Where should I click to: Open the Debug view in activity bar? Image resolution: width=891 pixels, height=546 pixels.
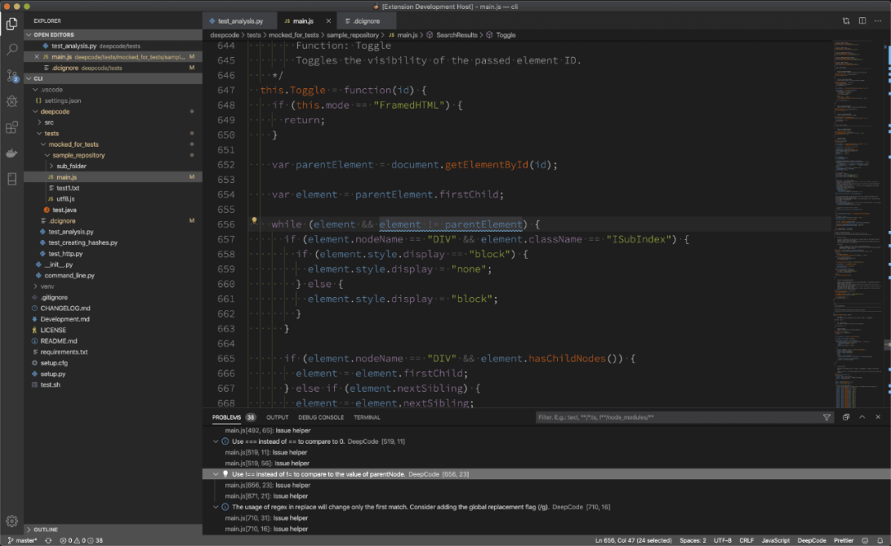12,101
